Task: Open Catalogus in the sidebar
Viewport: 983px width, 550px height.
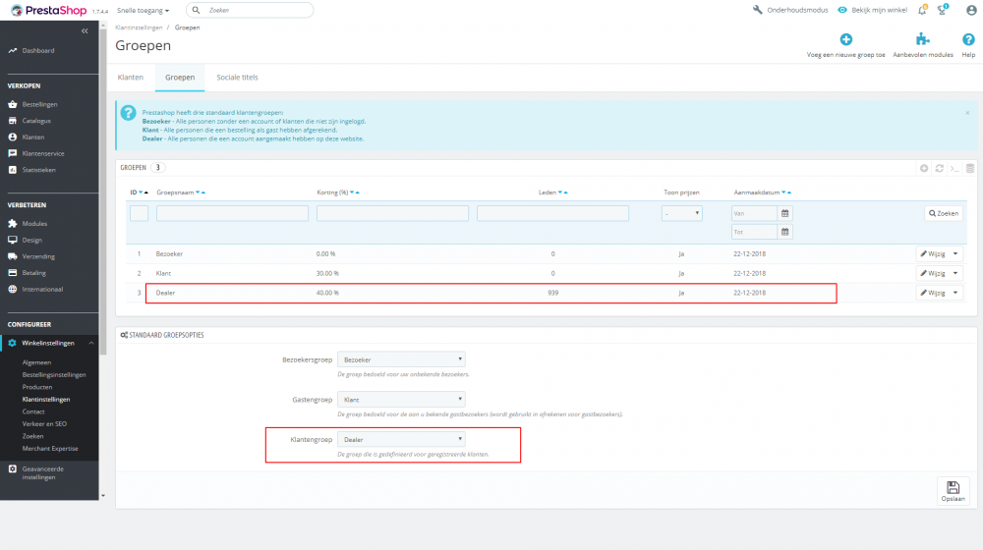Action: 36,121
